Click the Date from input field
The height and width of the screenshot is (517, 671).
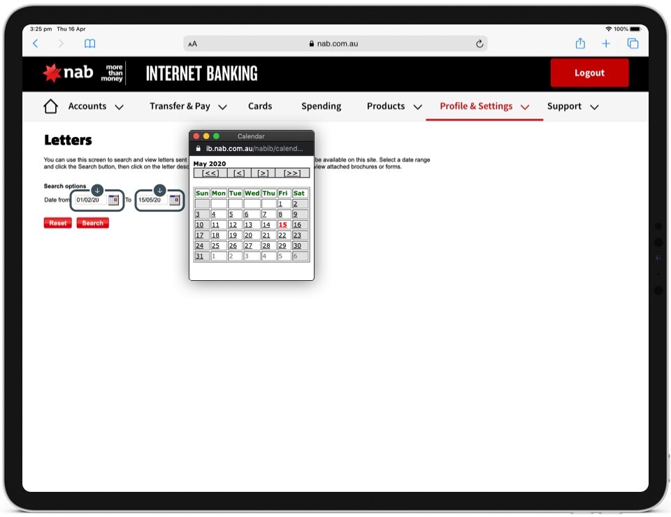89,201
